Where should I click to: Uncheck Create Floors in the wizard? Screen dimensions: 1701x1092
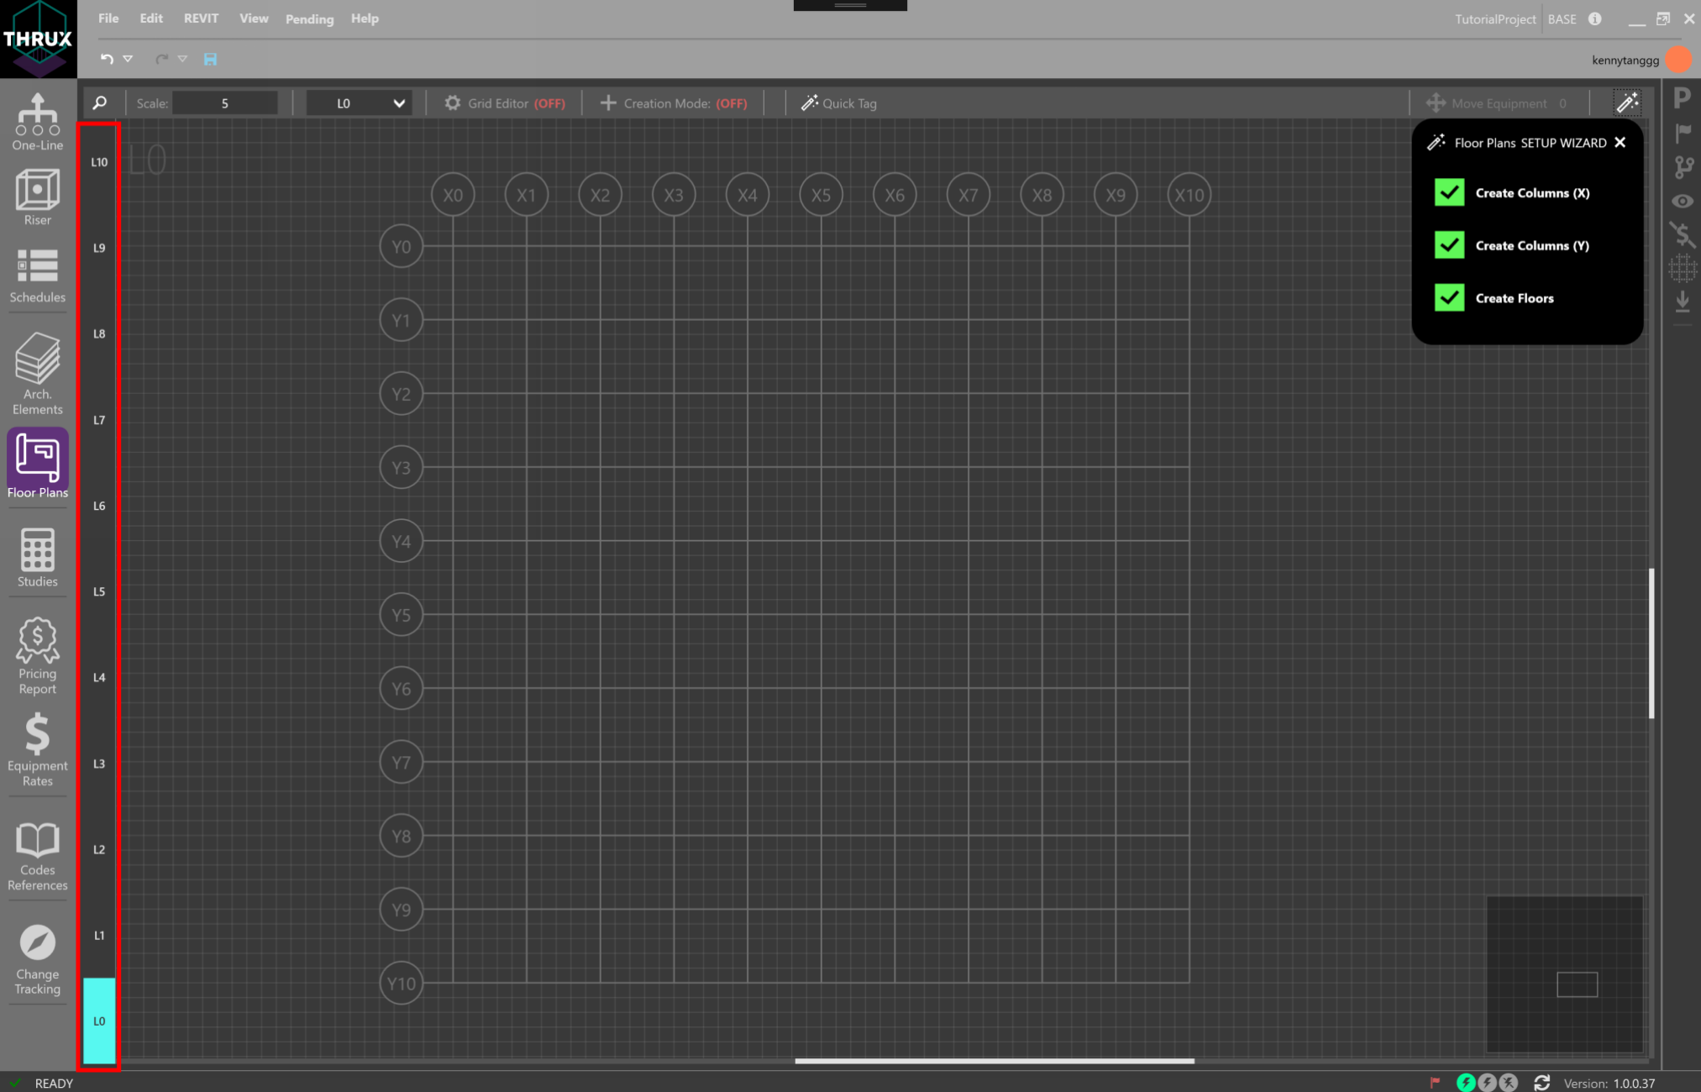(1449, 298)
